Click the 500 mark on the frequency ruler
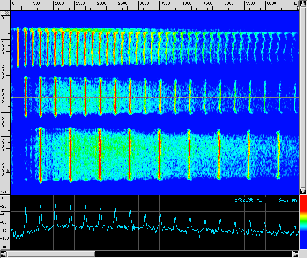 [36, 4]
